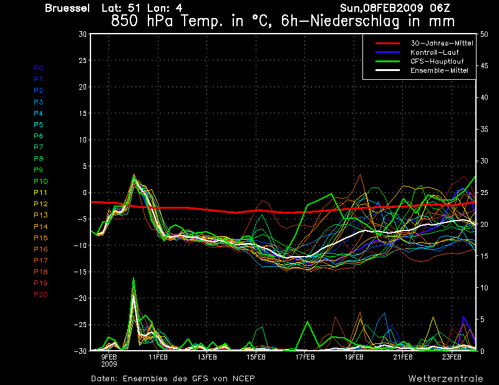499x385 pixels.
Task: Click the P18 ensemble member label
Action: tap(41, 272)
